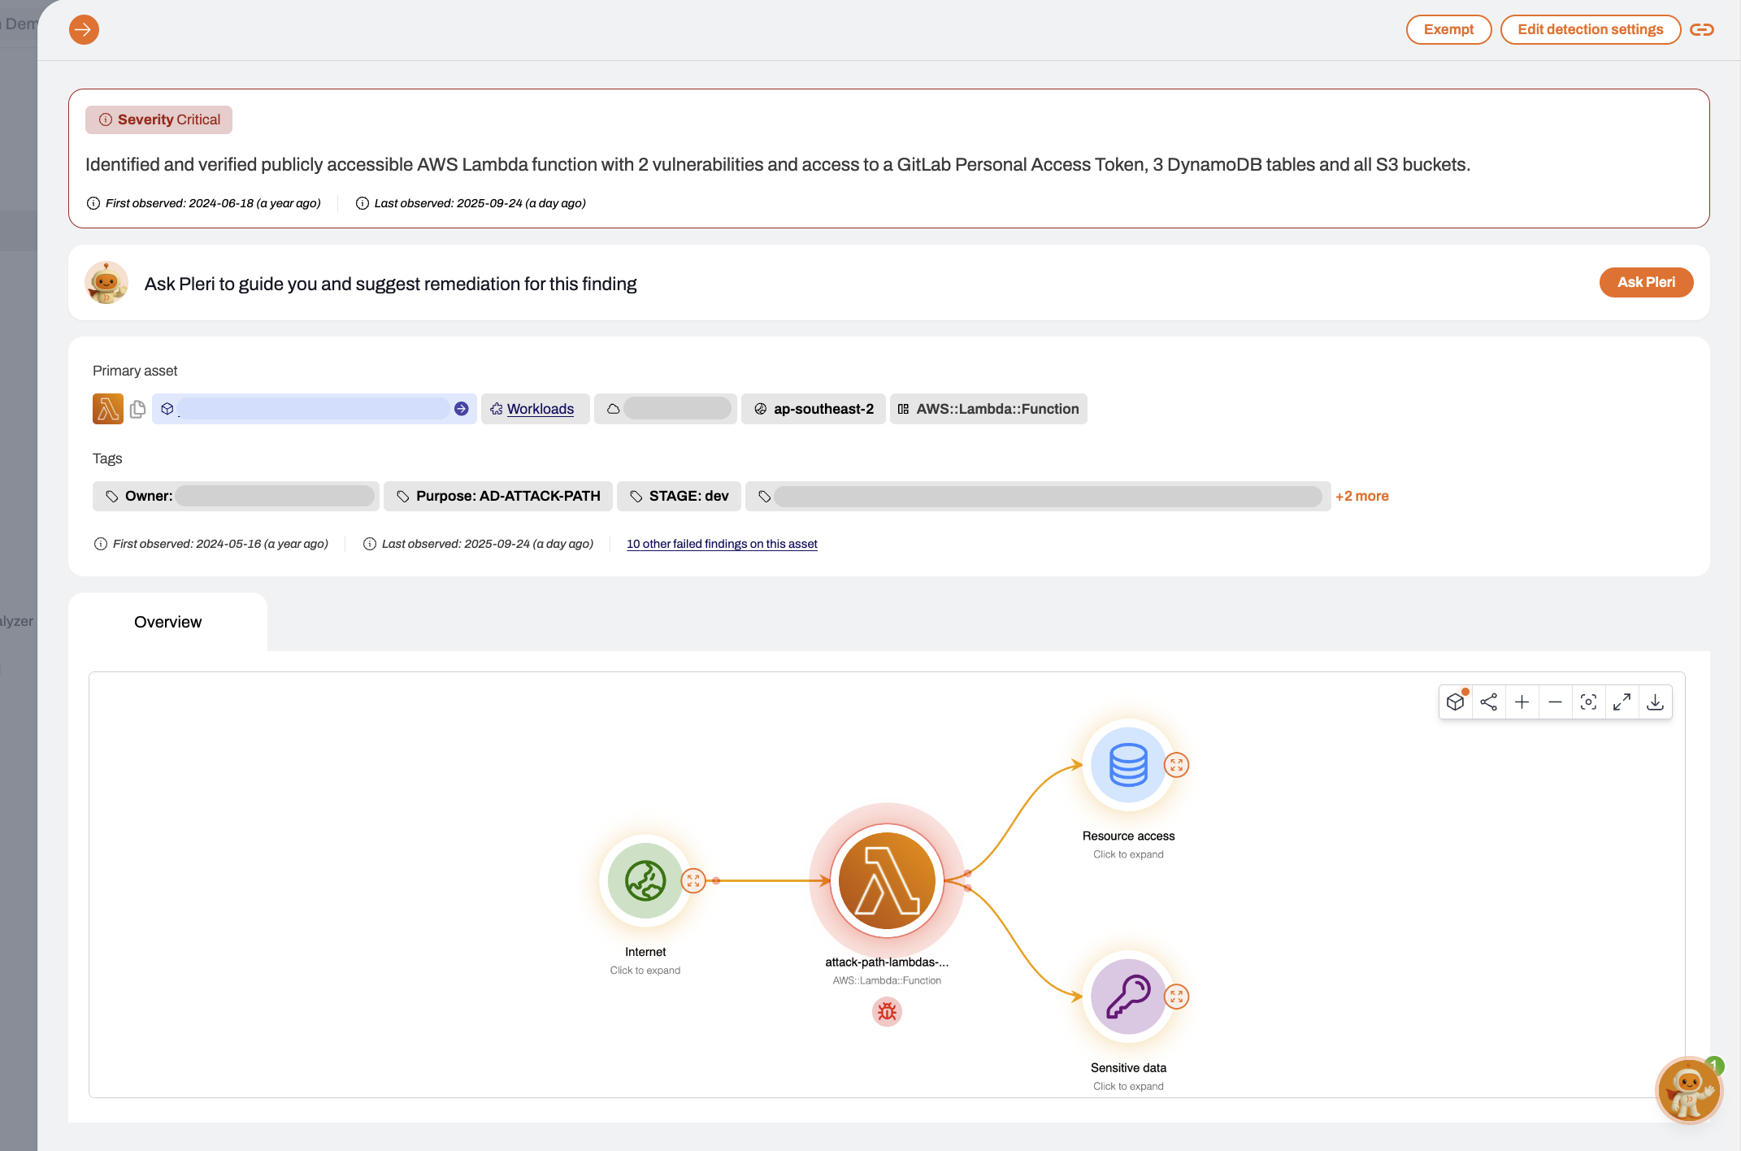
Task: Fit the graph to view with focus icon
Action: (x=1589, y=702)
